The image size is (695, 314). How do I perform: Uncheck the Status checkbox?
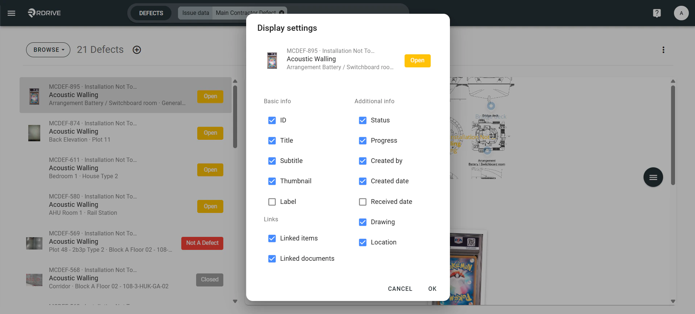coord(363,120)
